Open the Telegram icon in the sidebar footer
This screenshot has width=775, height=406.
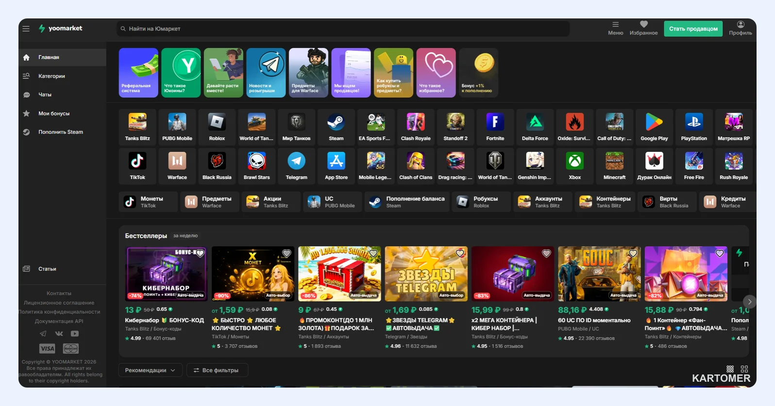pos(43,334)
